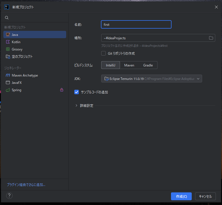Image resolution: width=222 pixels, height=205 pixels.
Task: Click the 作成(C) button
Action: [181, 196]
